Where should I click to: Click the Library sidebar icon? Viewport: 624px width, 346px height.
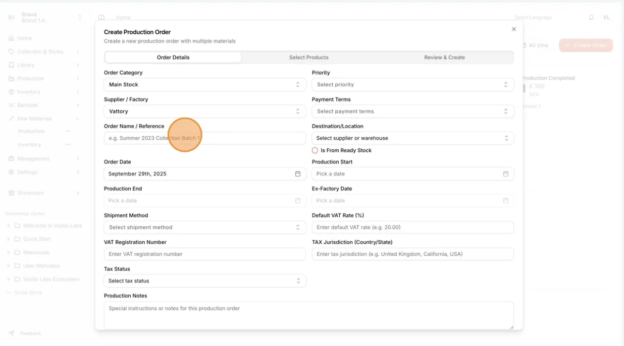pyautogui.click(x=12, y=65)
